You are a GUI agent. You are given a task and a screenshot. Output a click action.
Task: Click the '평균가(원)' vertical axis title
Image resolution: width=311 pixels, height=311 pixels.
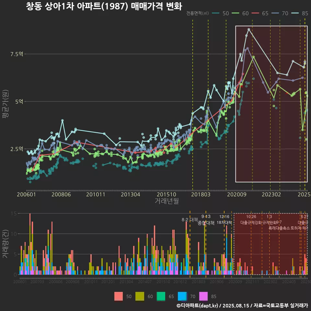pos(6,104)
